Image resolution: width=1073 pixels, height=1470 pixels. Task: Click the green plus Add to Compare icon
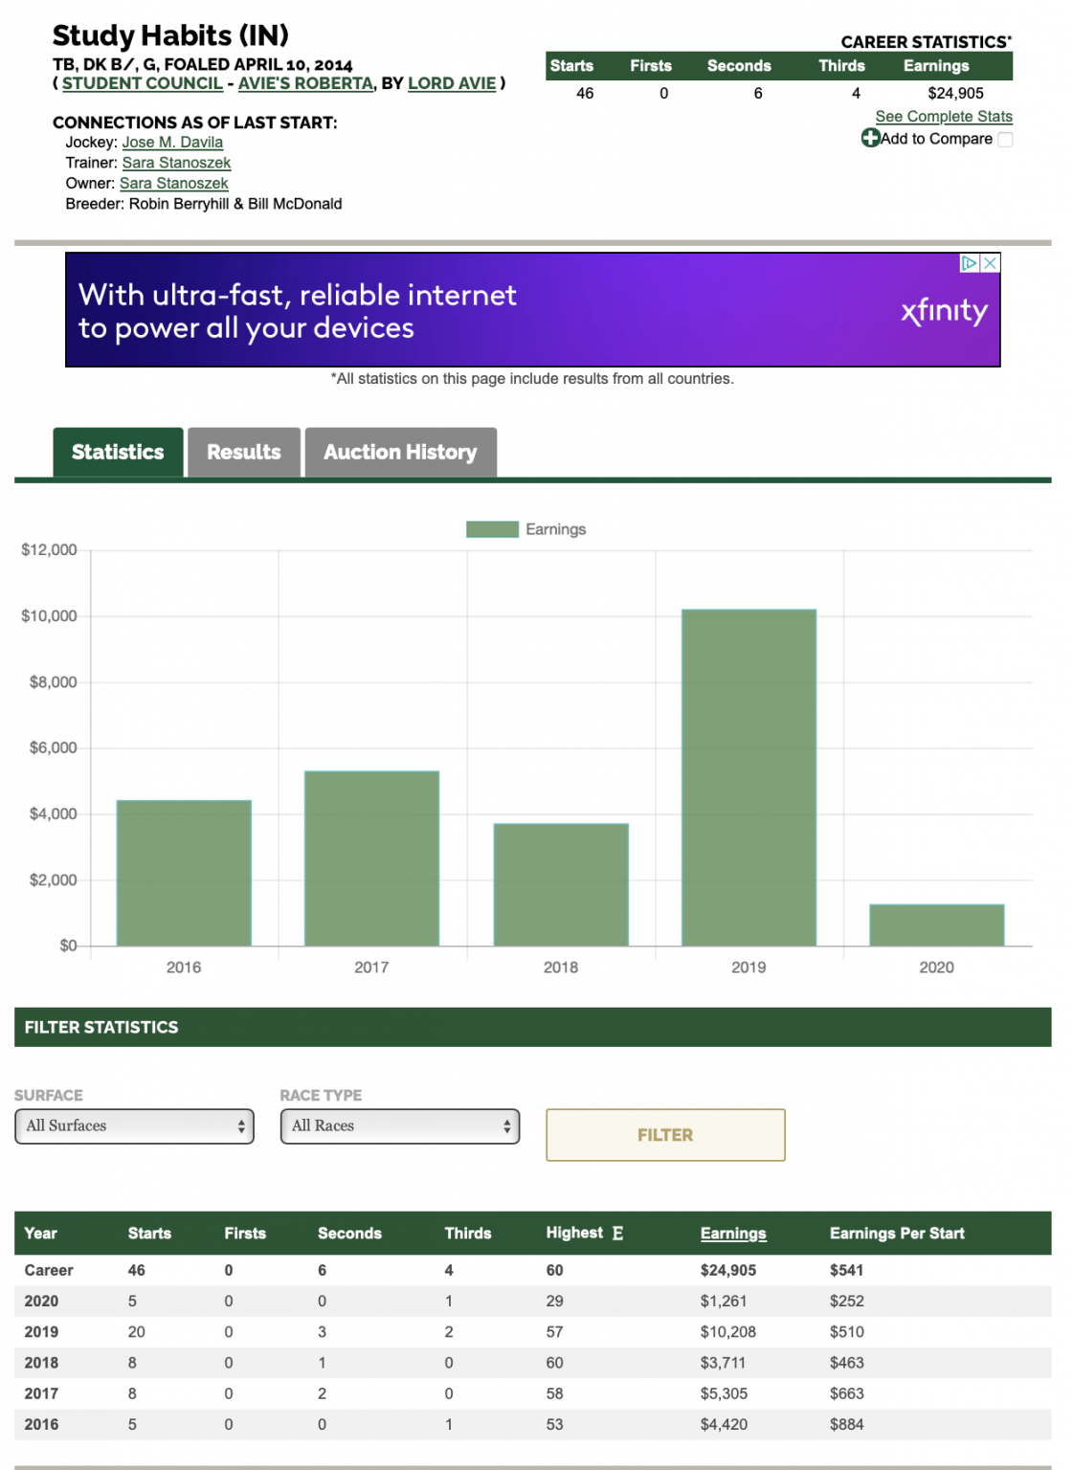(869, 138)
